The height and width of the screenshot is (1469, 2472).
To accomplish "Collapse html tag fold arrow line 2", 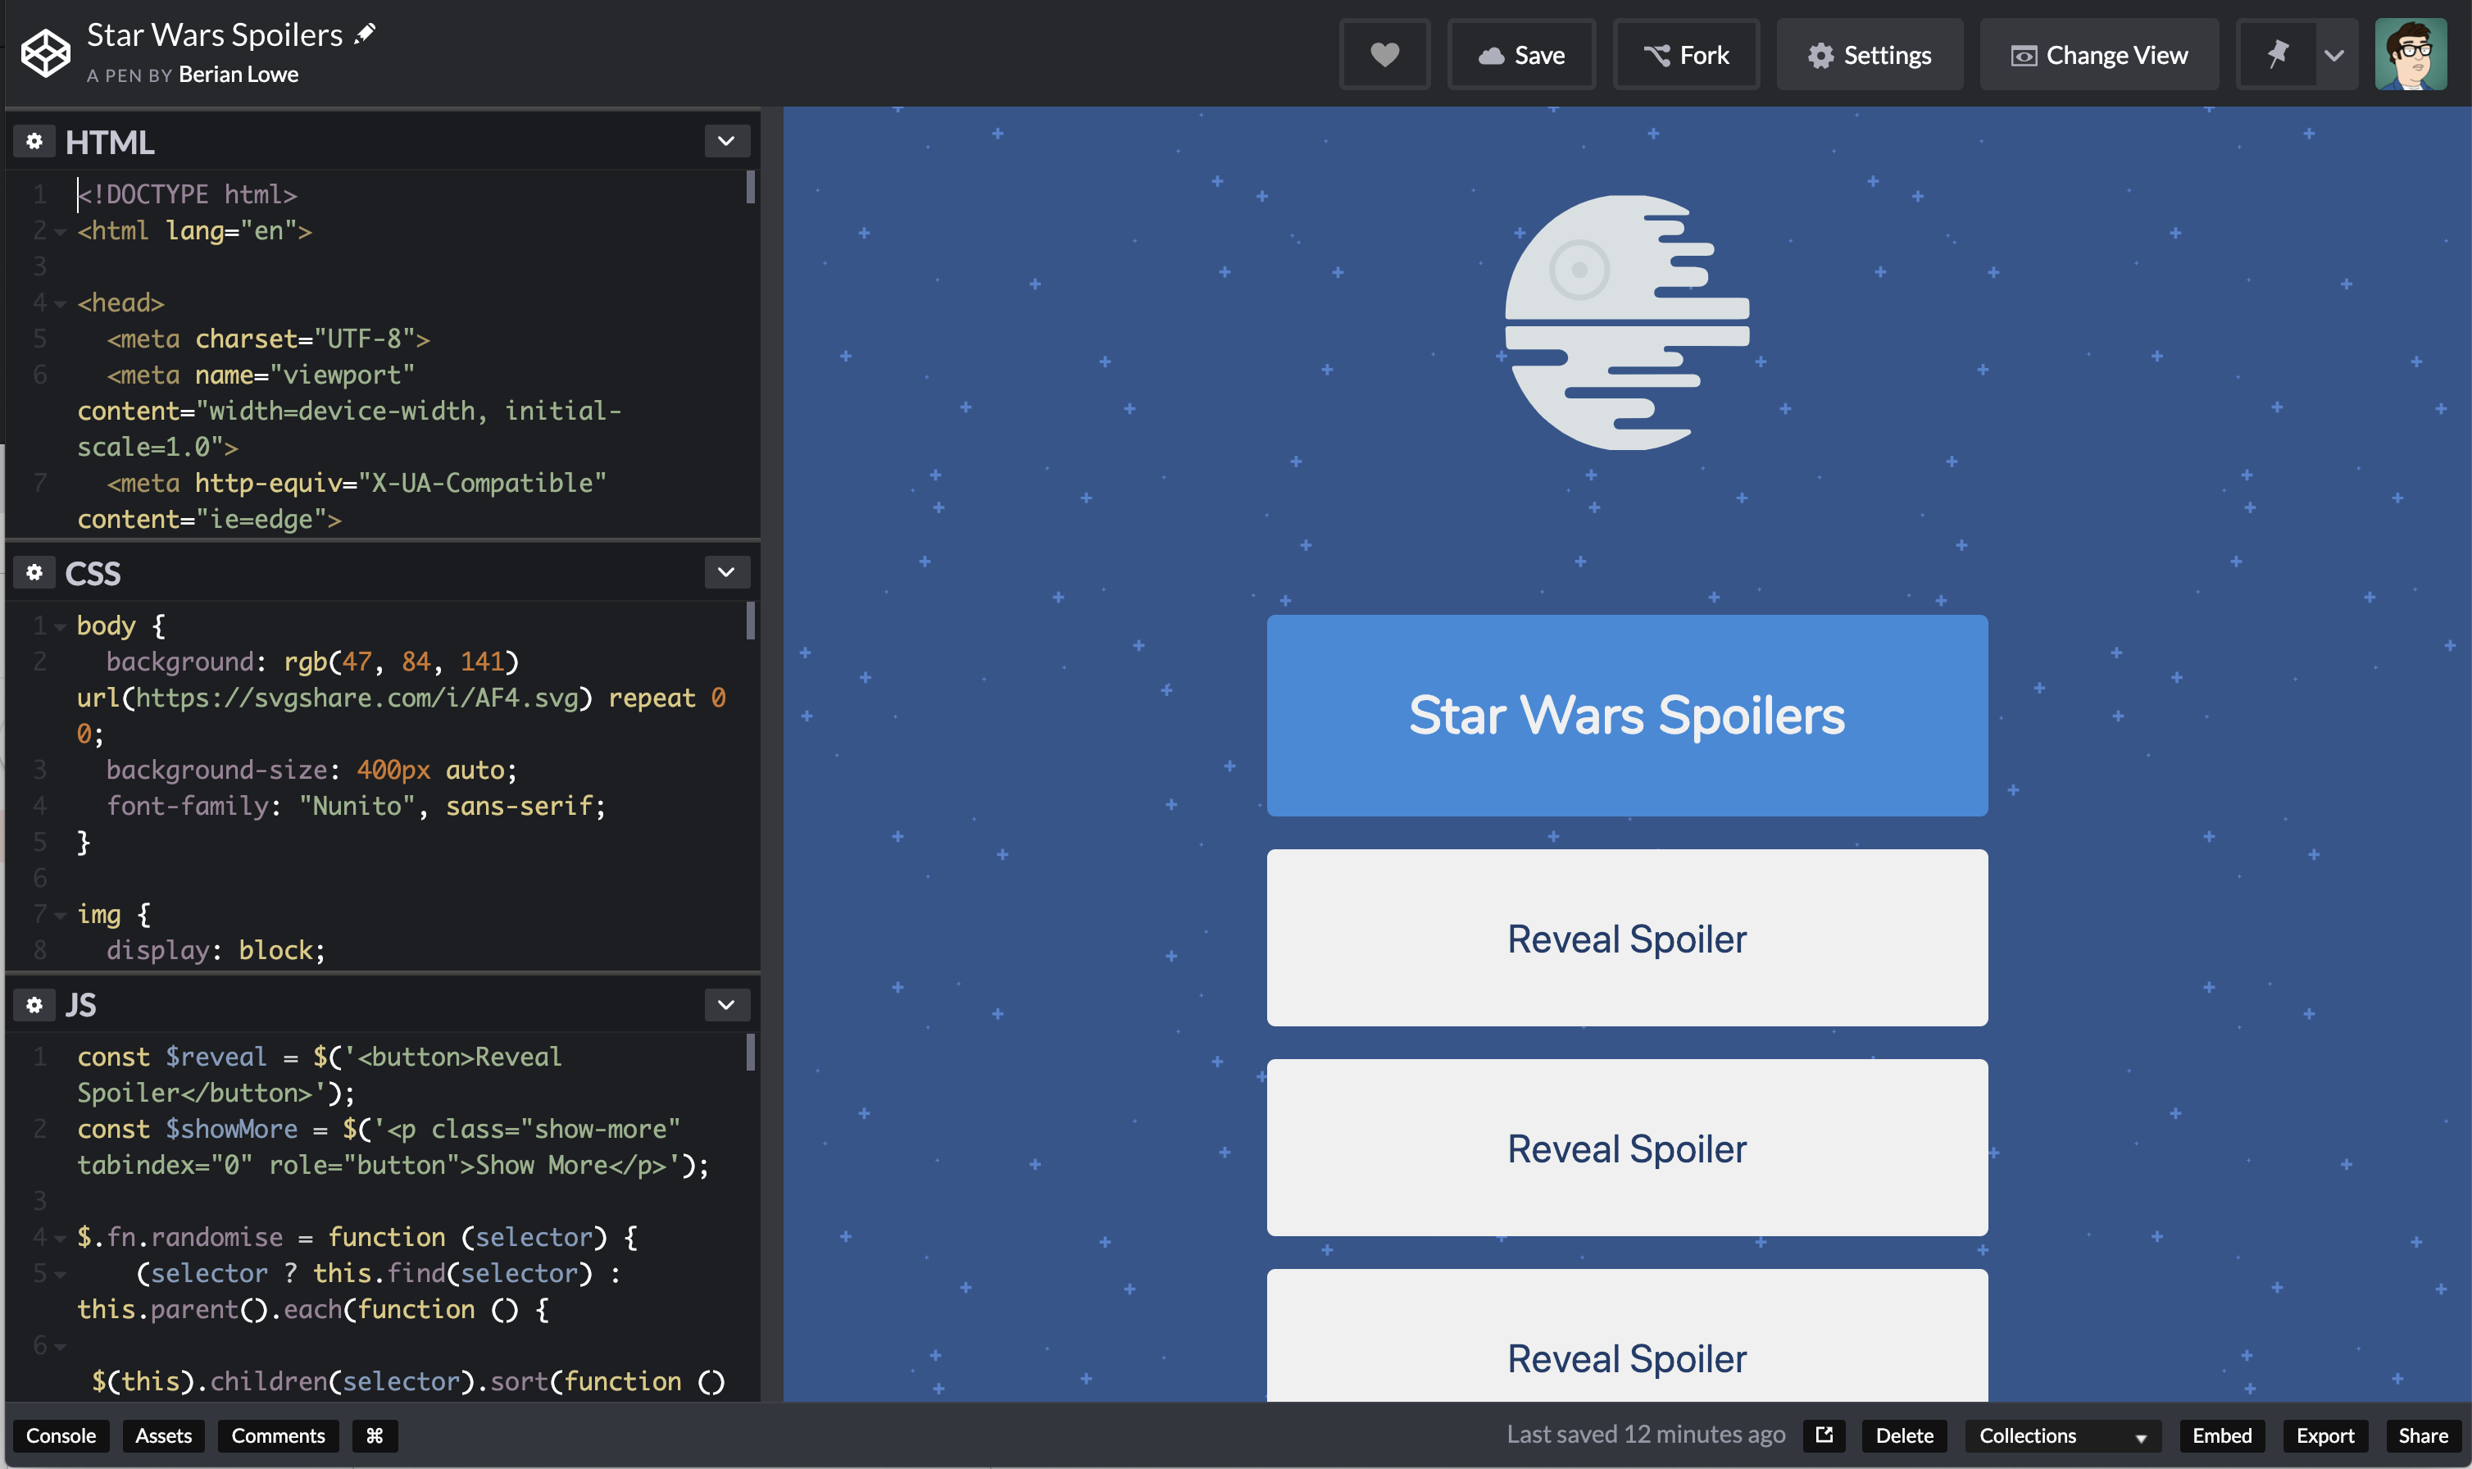I will pos(61,232).
